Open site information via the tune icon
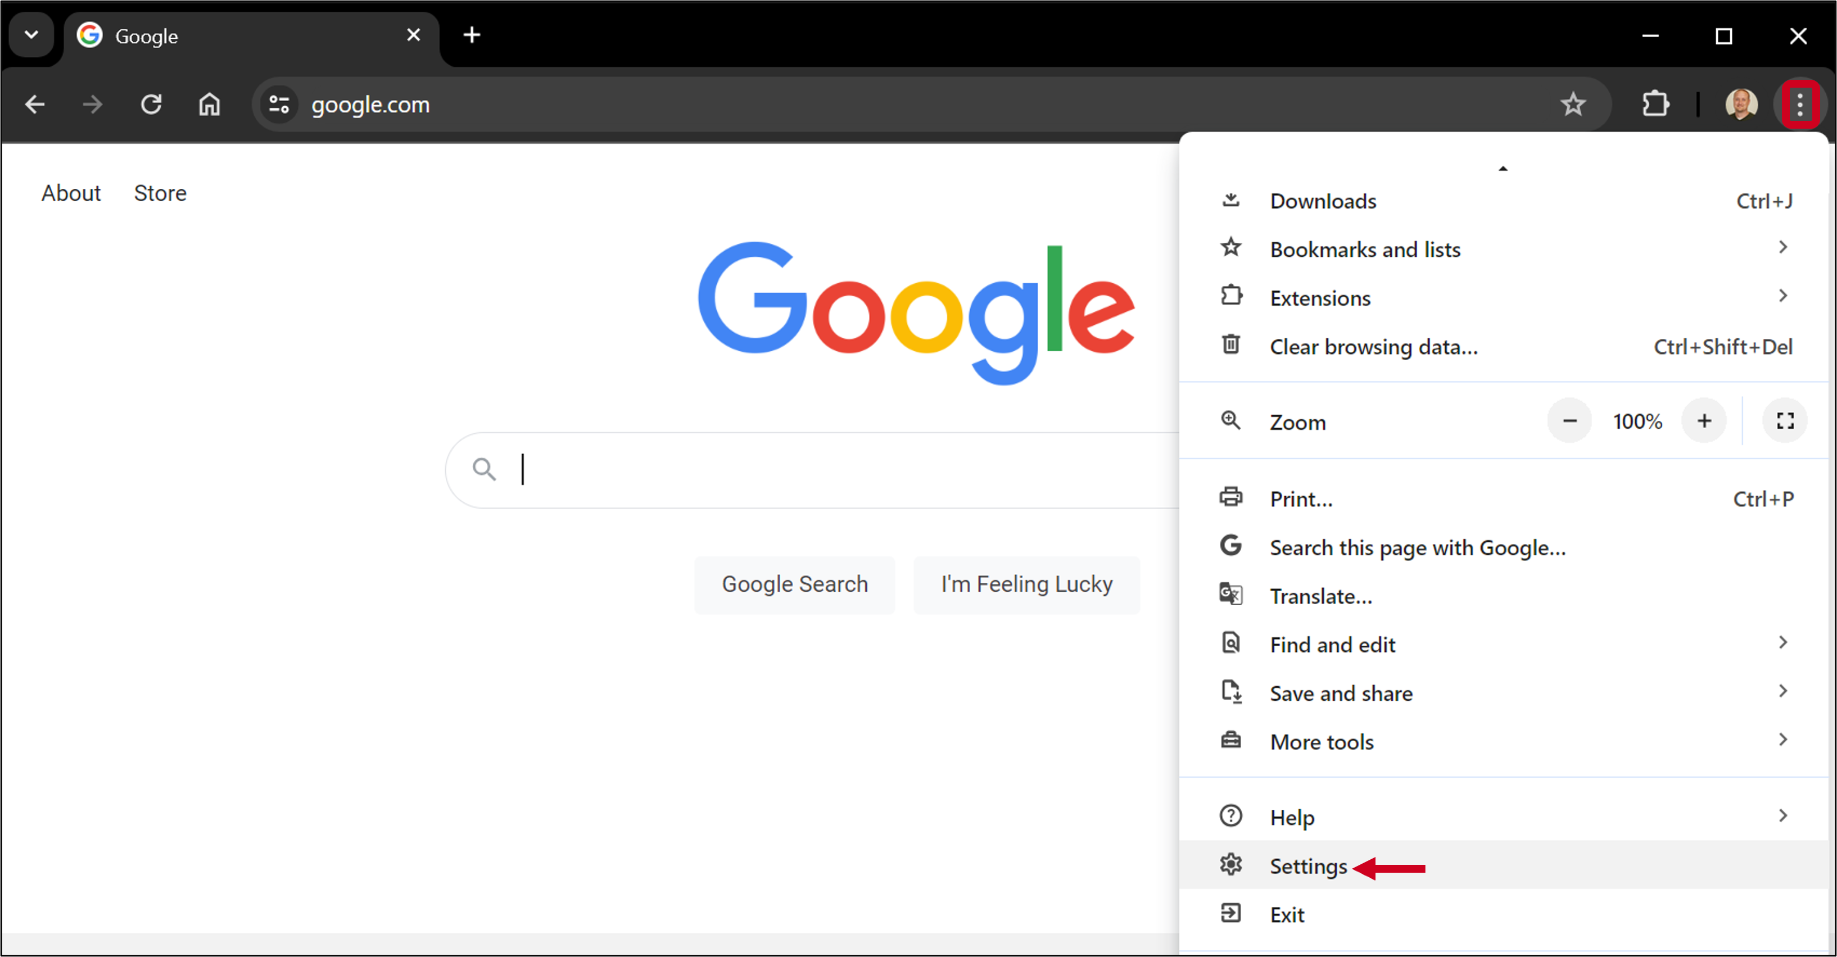The height and width of the screenshot is (957, 1837). (278, 104)
